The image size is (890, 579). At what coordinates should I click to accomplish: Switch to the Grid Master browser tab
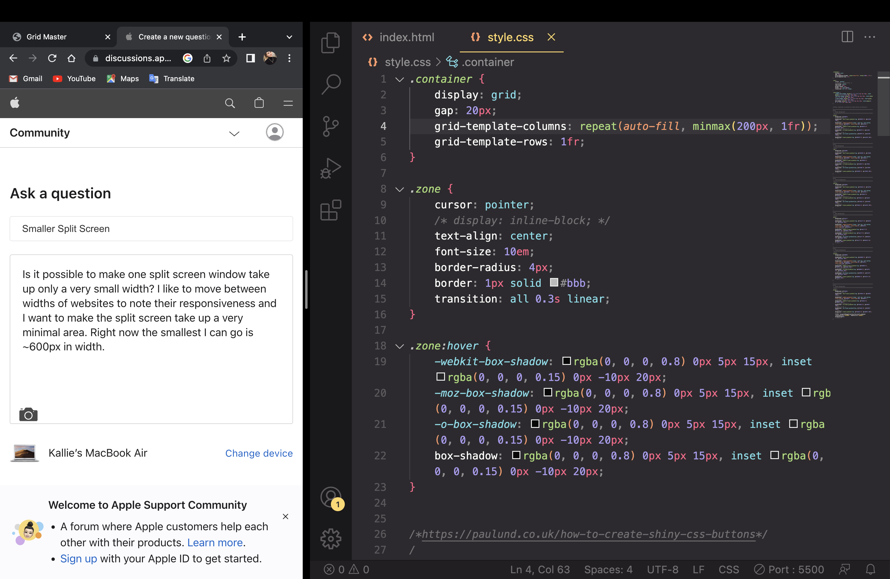tap(46, 37)
